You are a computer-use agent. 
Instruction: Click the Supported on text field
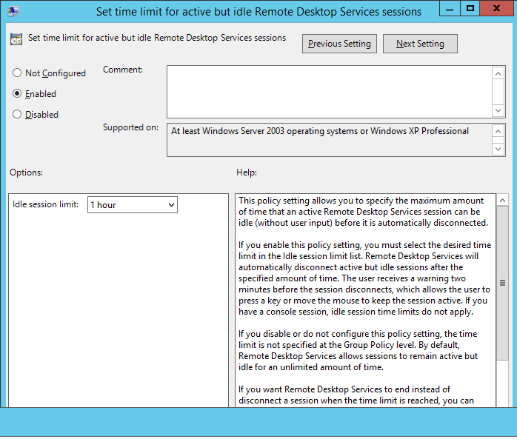(x=329, y=139)
